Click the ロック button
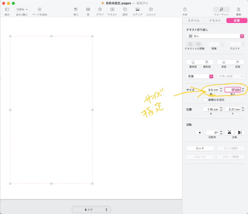This screenshot has width=248, height=214. [200, 148]
